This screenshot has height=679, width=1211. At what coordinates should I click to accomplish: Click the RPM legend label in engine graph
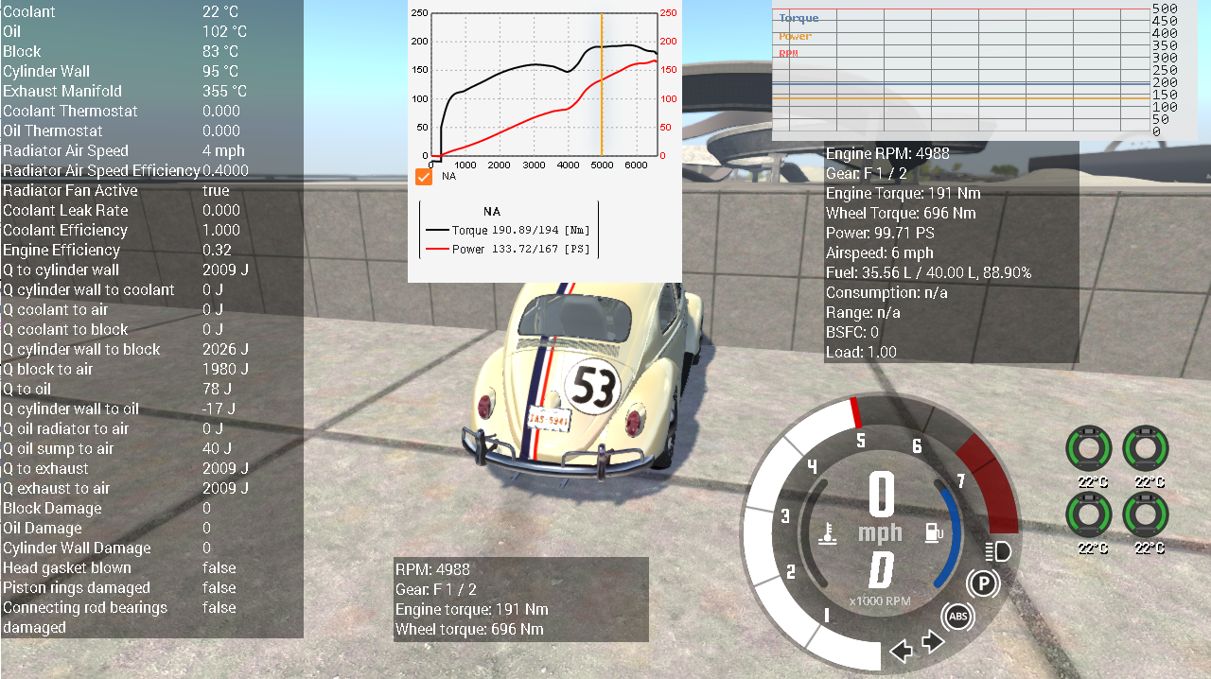click(788, 54)
